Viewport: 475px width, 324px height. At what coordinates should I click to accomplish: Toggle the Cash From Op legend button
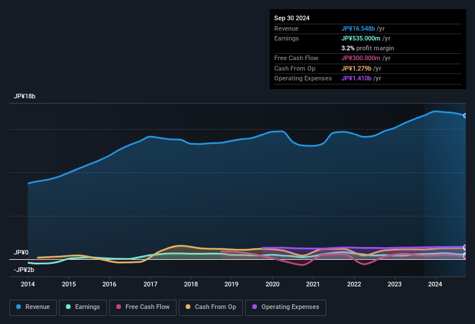(211, 307)
